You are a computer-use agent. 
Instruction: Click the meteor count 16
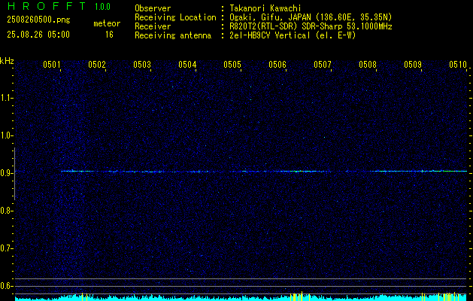(x=109, y=35)
